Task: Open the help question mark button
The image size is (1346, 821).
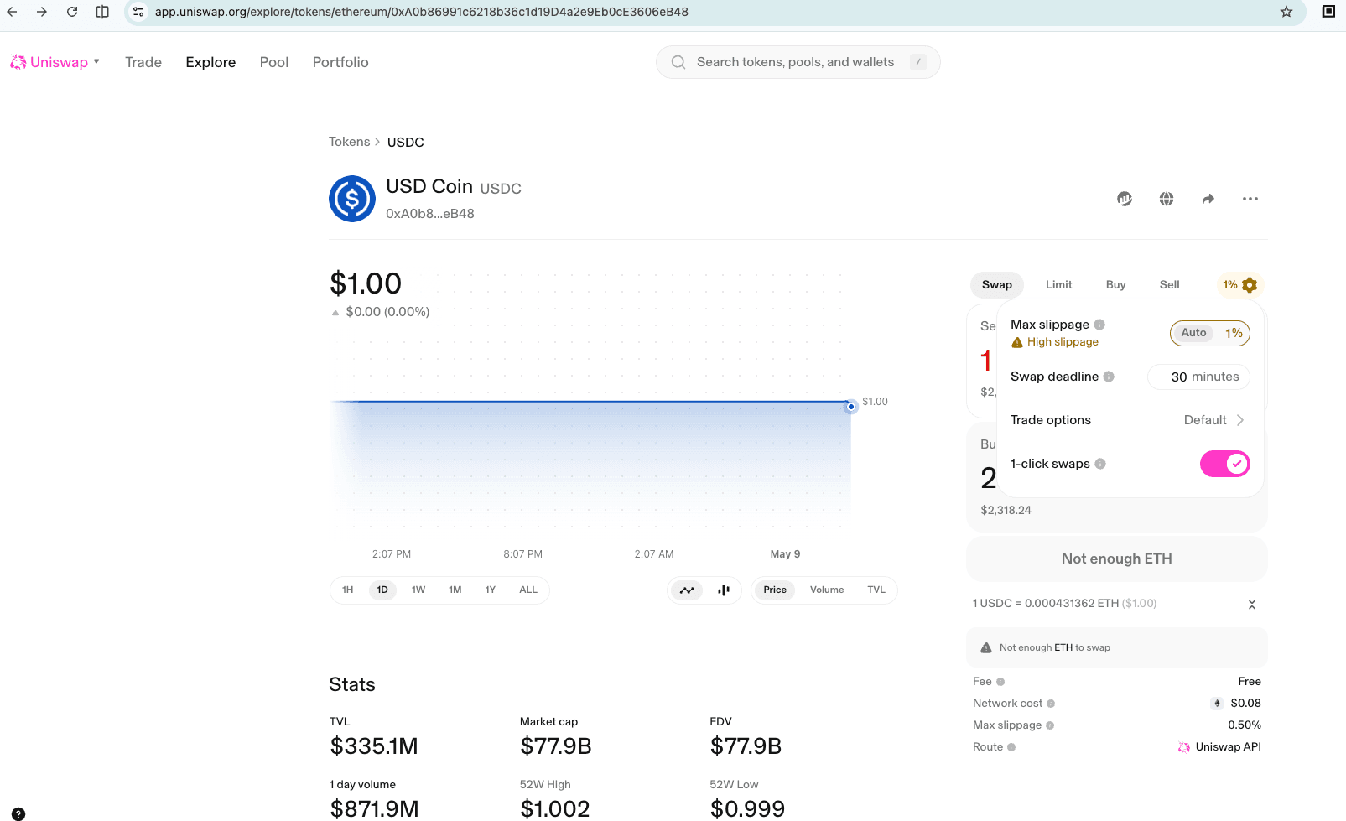Action: tap(18, 813)
